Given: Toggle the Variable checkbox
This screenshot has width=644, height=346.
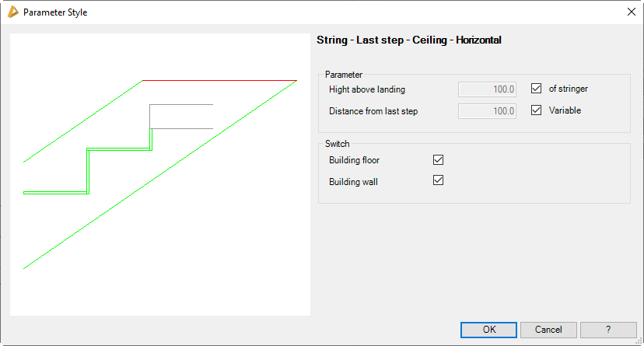Looking at the screenshot, I should pos(536,110).
